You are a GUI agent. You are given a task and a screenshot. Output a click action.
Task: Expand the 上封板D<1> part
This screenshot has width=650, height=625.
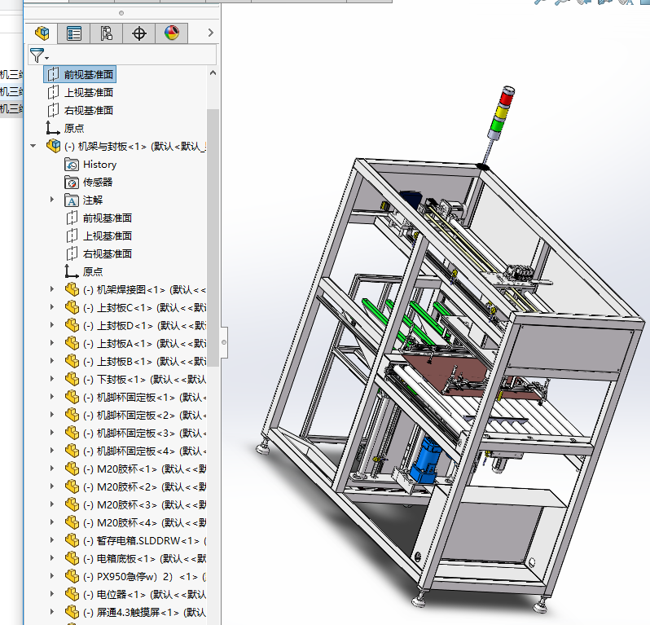(52, 325)
